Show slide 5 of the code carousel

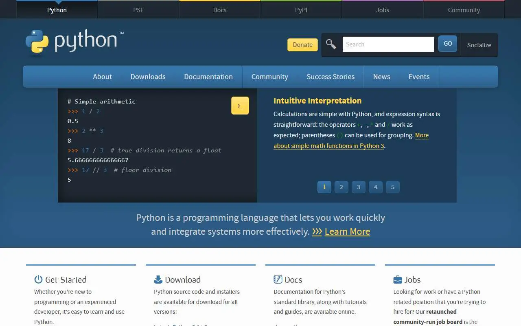[x=393, y=187]
